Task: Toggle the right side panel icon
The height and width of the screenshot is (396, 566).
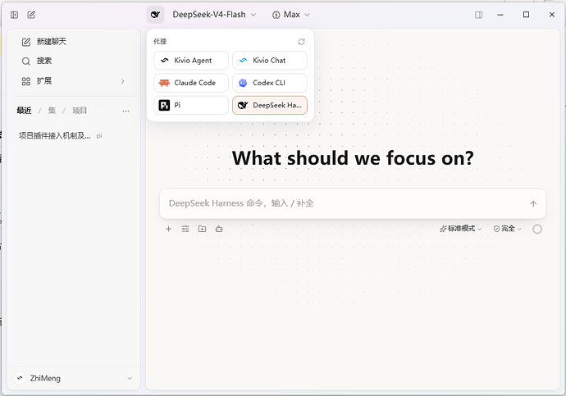Action: point(479,15)
